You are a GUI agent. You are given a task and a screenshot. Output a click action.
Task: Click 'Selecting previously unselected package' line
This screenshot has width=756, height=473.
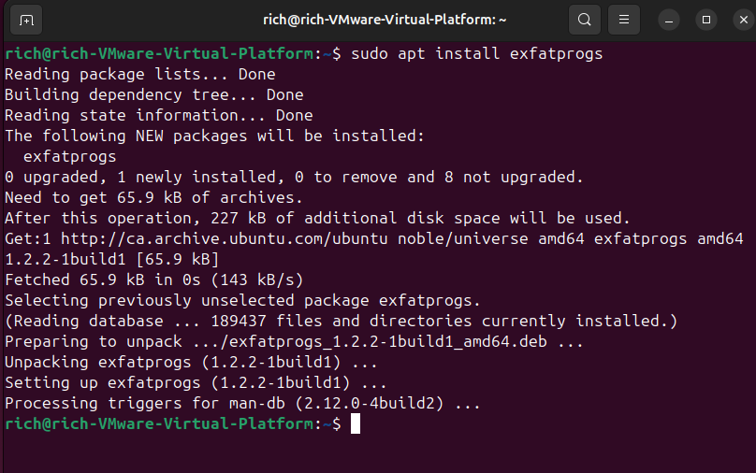click(242, 300)
